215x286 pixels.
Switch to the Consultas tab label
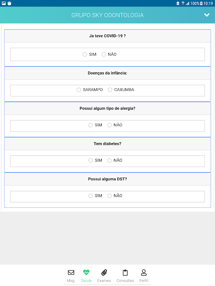tap(125, 281)
